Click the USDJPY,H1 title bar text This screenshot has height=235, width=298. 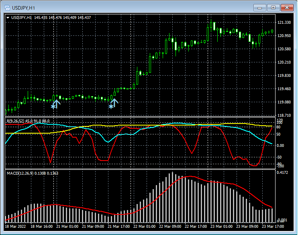[x=23, y=8]
